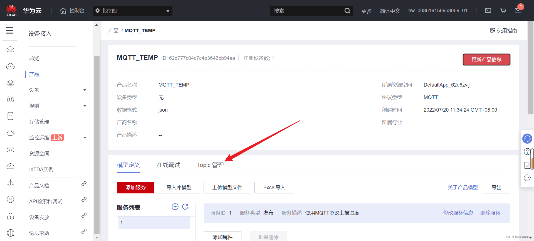Screen dimensions: 534x241
Task: Open 产品文档 external link icon
Action: pos(84,184)
